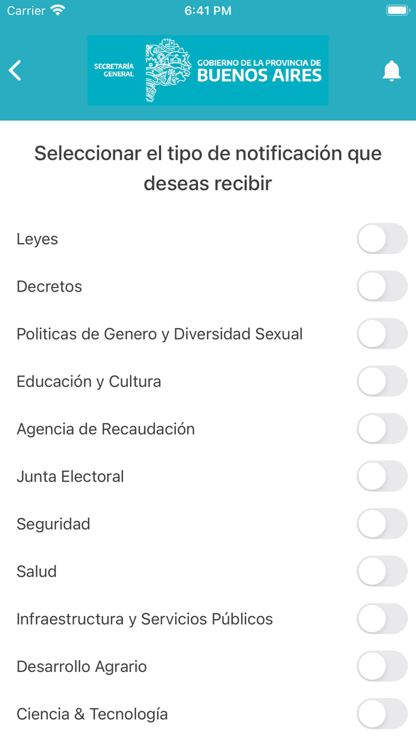Toggle Educación y Cultura notifications on
Viewport: 416px width, 739px height.
pyautogui.click(x=382, y=381)
